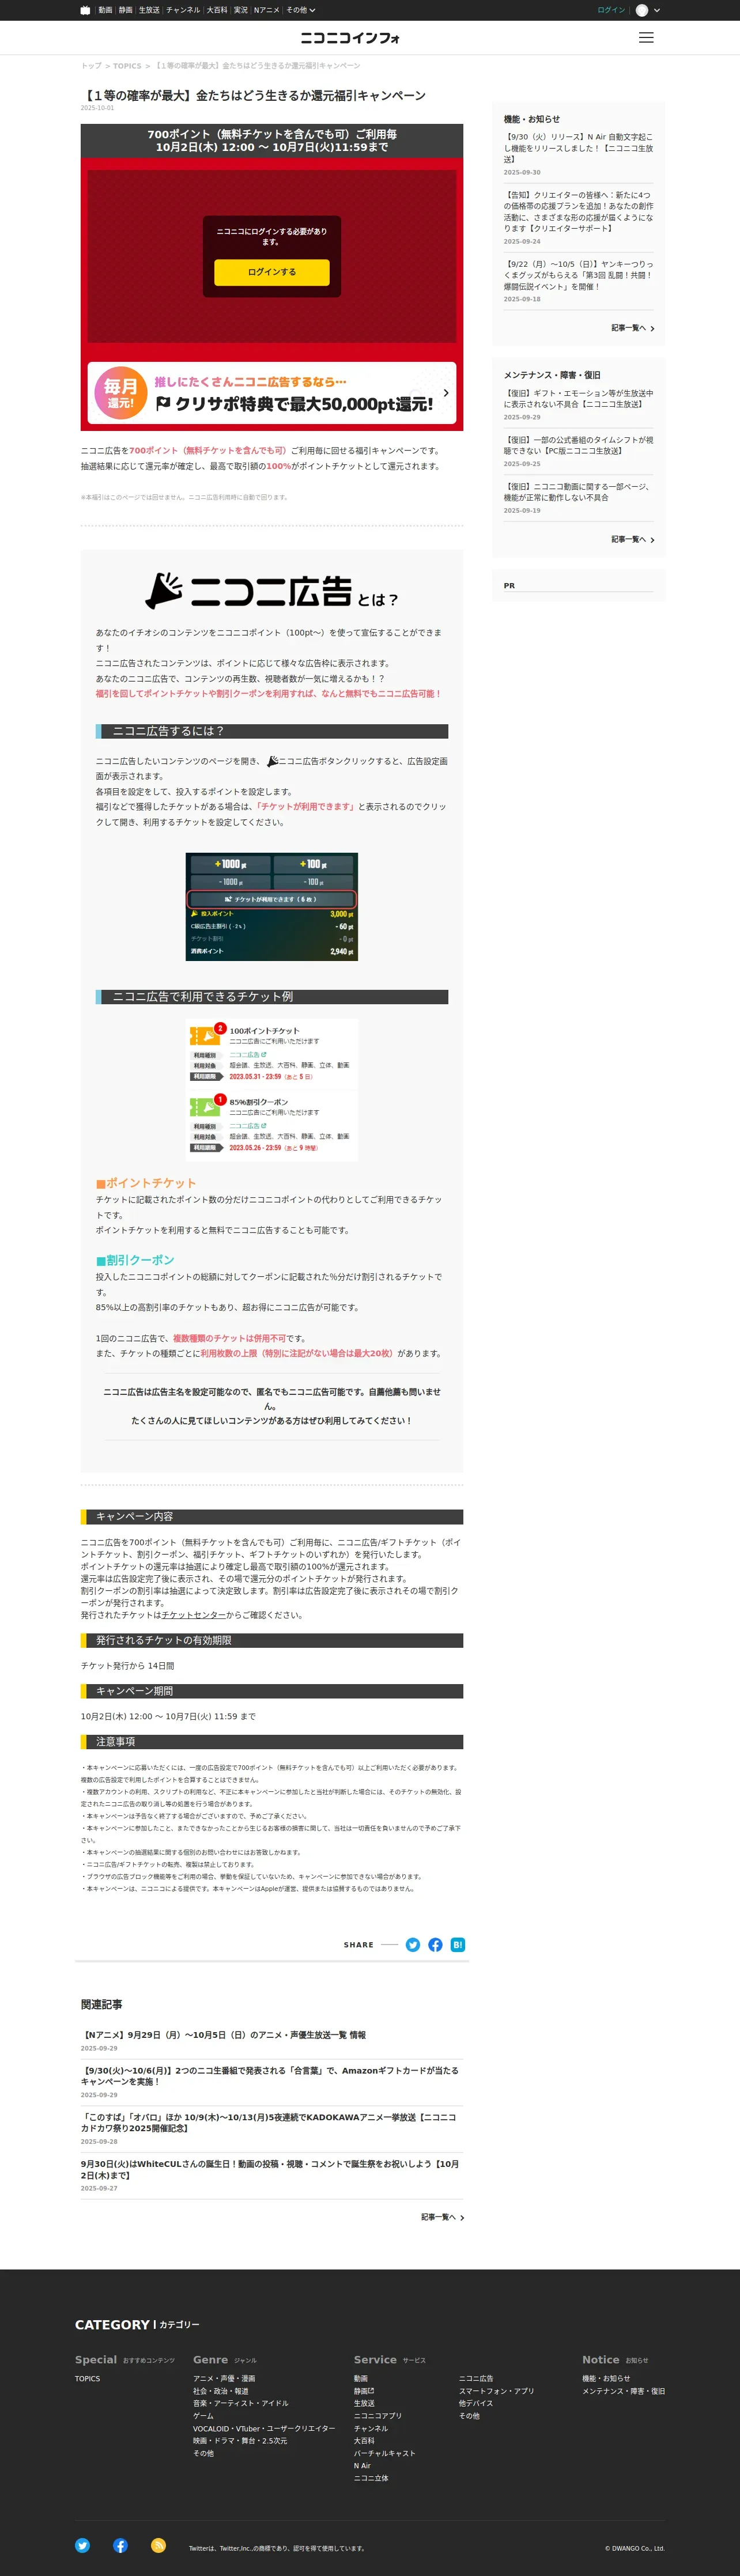Click the ログイン link in top bar
Image resolution: width=740 pixels, height=2576 pixels.
pos(611,10)
